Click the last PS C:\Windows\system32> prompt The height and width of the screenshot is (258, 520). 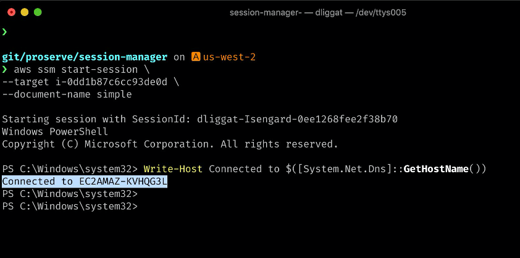pyautogui.click(x=70, y=206)
